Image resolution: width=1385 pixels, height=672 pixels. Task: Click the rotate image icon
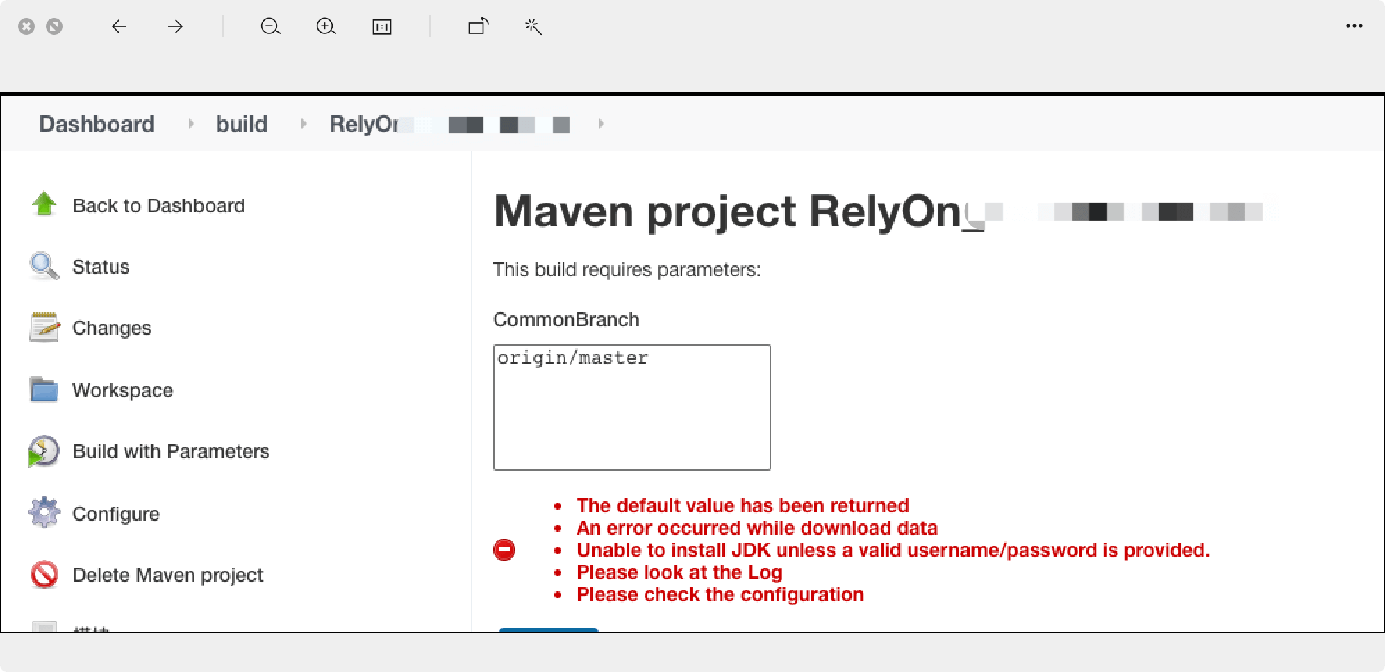(x=478, y=26)
